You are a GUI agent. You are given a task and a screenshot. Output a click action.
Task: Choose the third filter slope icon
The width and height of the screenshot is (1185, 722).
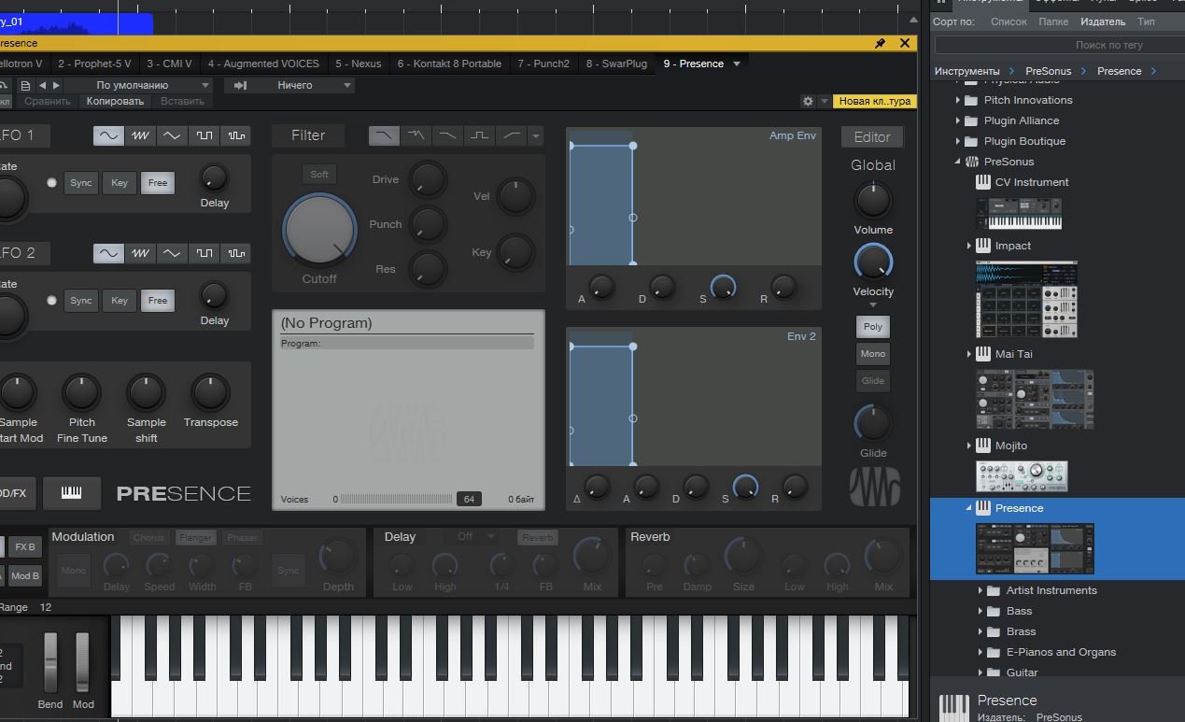[x=447, y=135]
